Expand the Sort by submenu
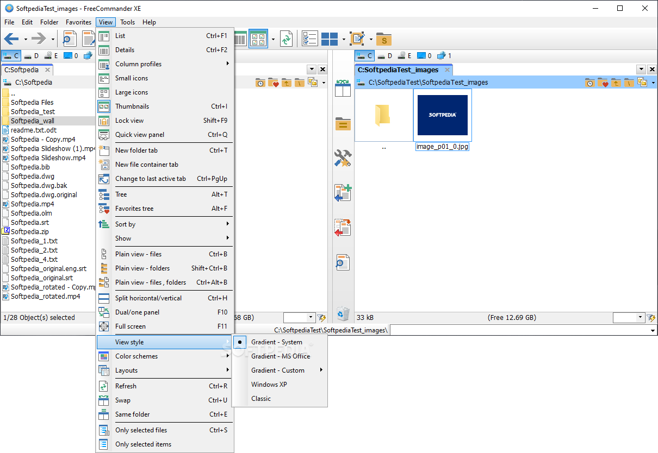 click(165, 224)
